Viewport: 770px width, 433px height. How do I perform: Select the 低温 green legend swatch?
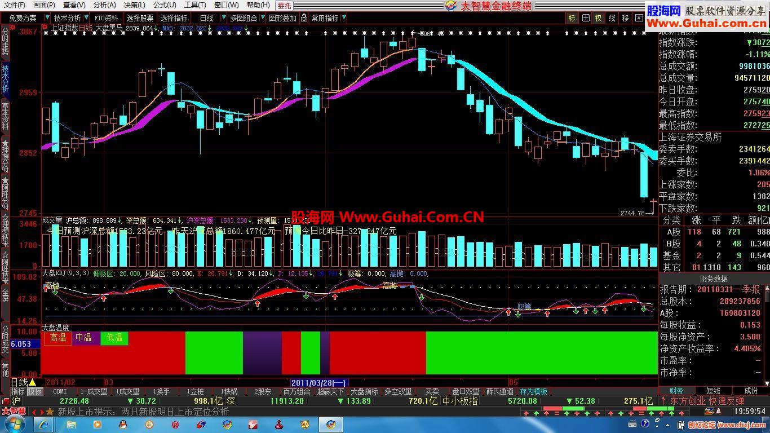(x=114, y=338)
